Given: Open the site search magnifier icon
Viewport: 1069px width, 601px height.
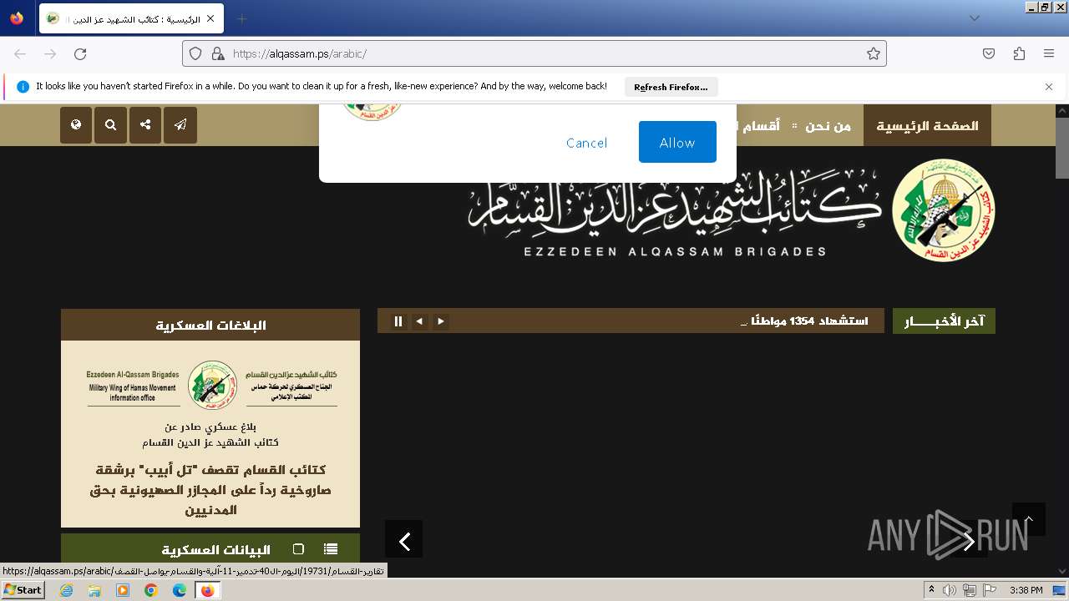Looking at the screenshot, I should [x=111, y=125].
